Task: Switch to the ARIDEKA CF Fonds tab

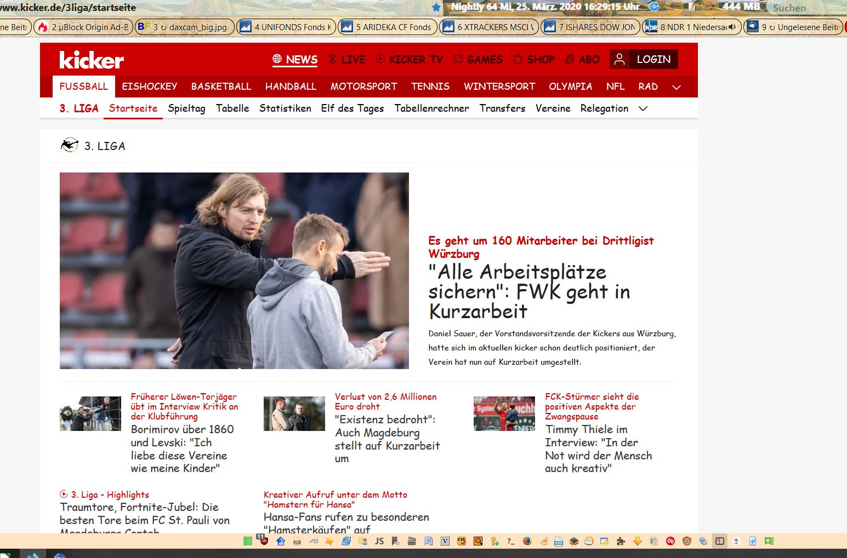Action: point(388,27)
